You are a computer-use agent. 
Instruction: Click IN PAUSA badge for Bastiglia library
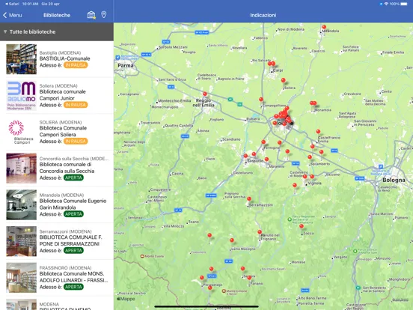[x=76, y=65]
